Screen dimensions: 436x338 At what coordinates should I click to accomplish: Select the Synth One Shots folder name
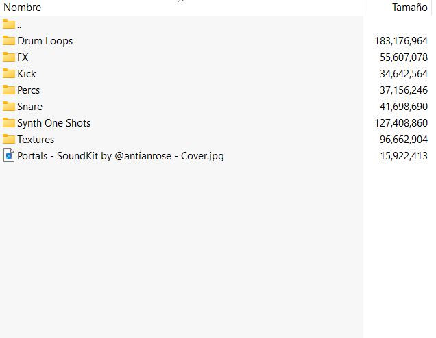(54, 123)
